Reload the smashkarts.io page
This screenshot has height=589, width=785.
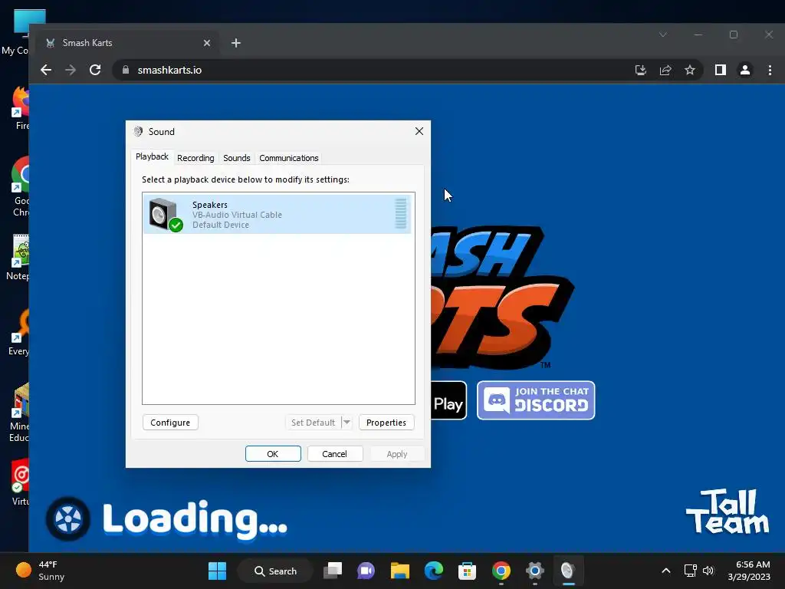95,70
